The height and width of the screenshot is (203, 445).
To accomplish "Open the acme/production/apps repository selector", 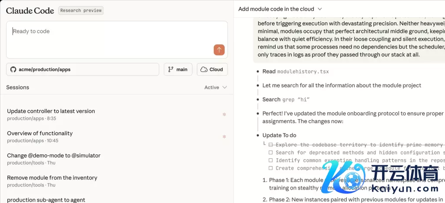I will click(83, 69).
